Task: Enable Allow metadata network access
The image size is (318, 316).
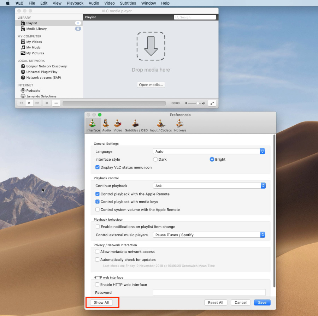Action: coord(97,251)
